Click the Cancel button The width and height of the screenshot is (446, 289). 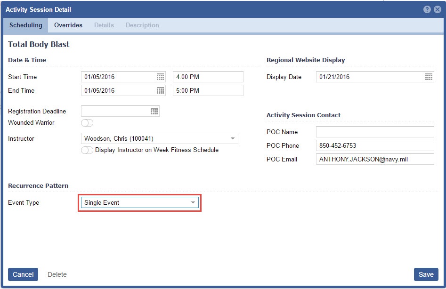(23, 274)
